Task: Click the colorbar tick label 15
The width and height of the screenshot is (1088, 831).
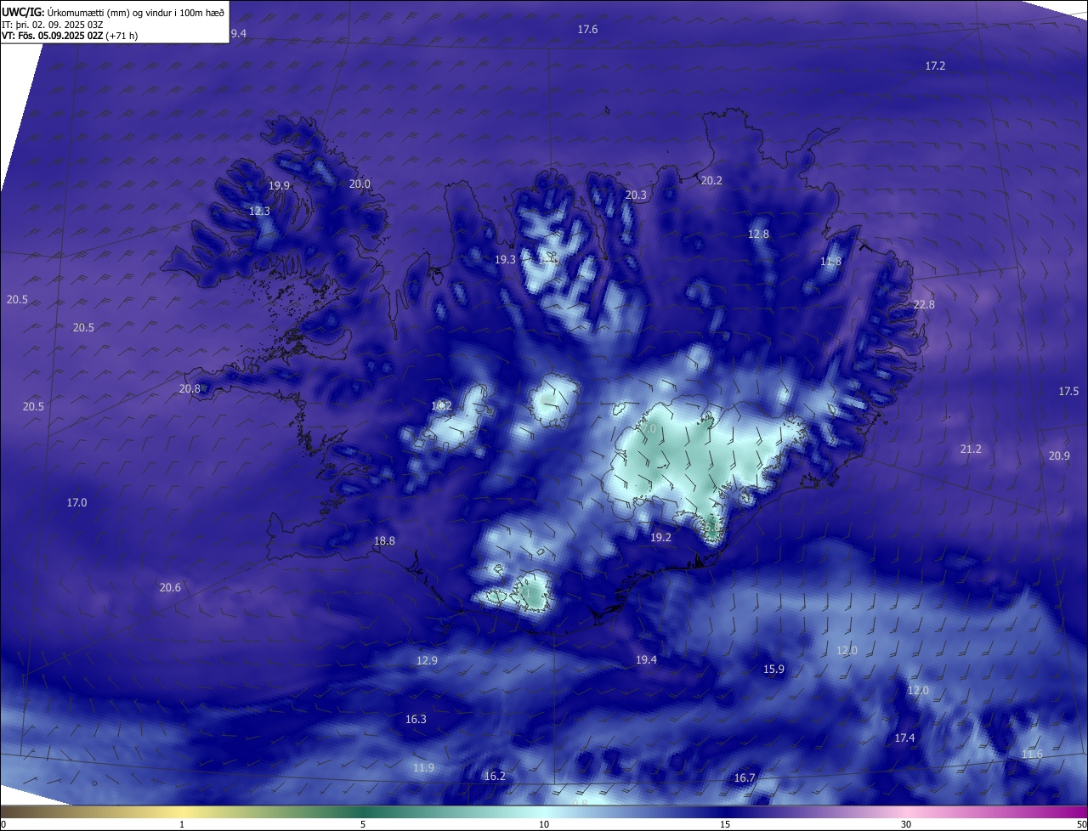Action: click(x=725, y=824)
